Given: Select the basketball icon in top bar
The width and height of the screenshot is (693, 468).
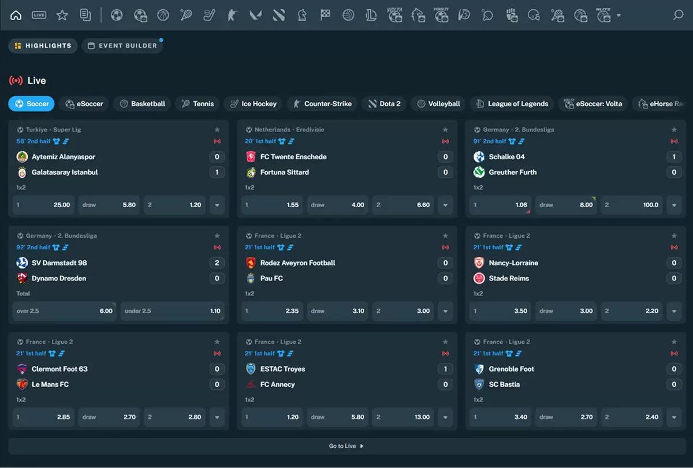Looking at the screenshot, I should pos(163,16).
